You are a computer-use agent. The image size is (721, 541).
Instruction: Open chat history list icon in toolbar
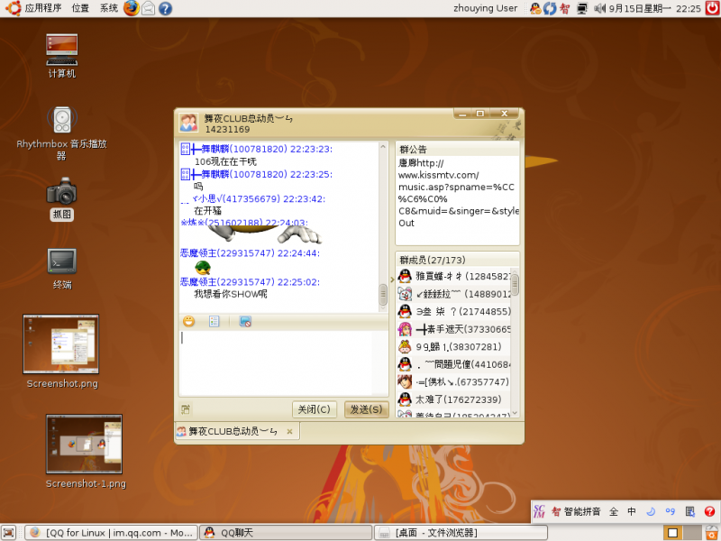click(214, 322)
